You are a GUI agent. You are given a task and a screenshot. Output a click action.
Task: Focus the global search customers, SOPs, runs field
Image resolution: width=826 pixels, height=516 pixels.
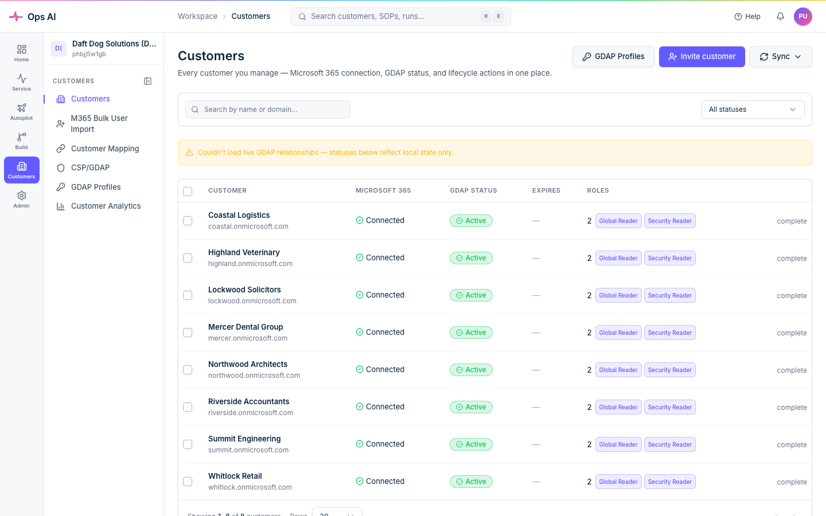point(401,17)
